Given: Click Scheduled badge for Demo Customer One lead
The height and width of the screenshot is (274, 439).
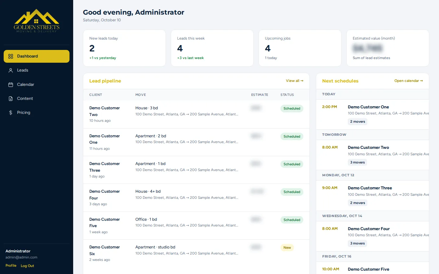Looking at the screenshot, I should [292, 136].
